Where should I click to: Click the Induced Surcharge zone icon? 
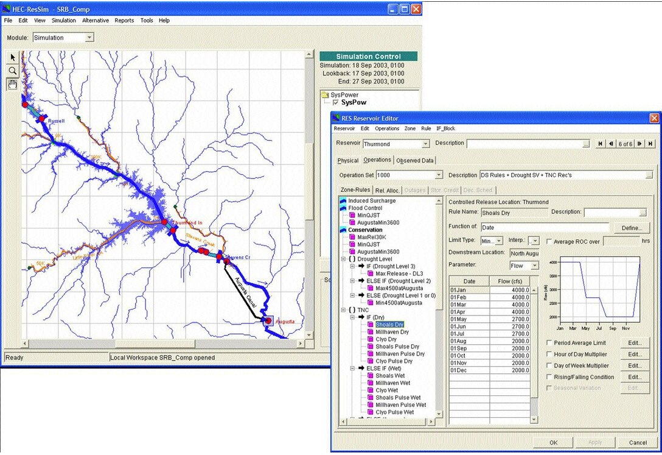coord(343,200)
